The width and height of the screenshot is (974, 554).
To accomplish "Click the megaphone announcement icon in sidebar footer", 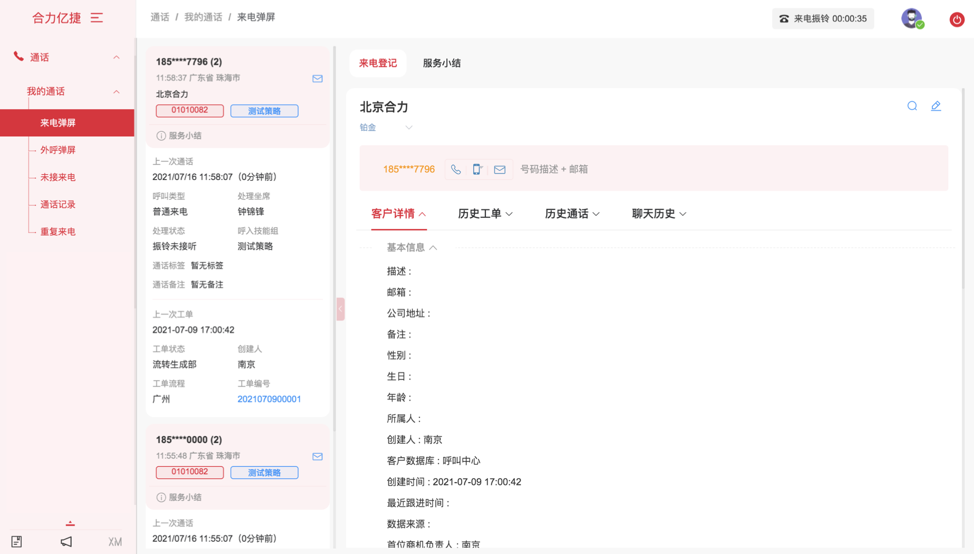I will [66, 541].
